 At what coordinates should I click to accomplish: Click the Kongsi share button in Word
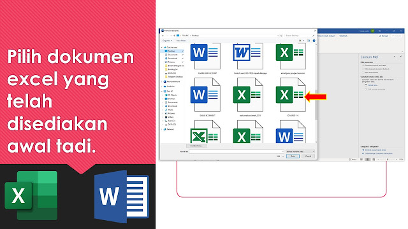[384, 36]
